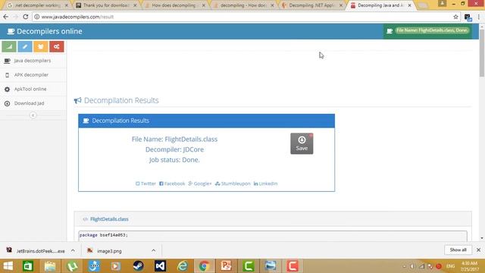
Task: Open the Chrome menu with three dots
Action: pos(478,17)
